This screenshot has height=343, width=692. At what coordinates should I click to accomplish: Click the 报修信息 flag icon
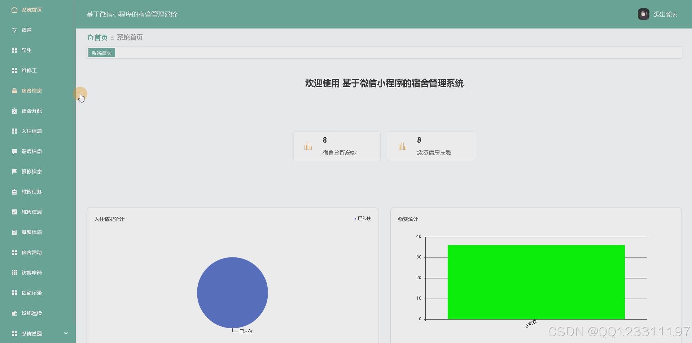coord(14,171)
